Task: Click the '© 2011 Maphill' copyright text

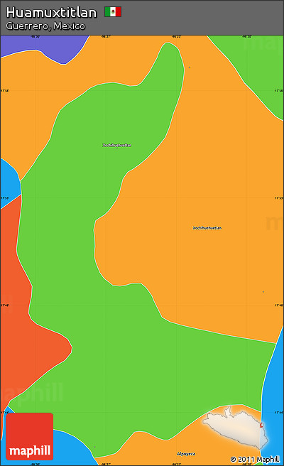Action: [255, 459]
